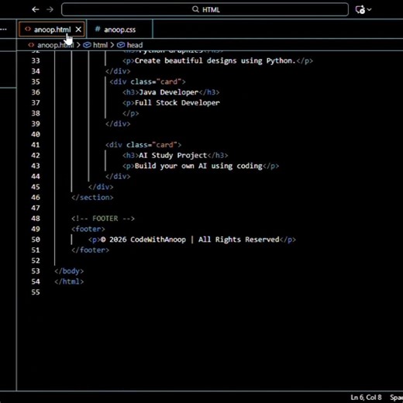Select the html breadcrumb item
Image resolution: width=403 pixels, height=403 pixels.
pyautogui.click(x=95, y=45)
